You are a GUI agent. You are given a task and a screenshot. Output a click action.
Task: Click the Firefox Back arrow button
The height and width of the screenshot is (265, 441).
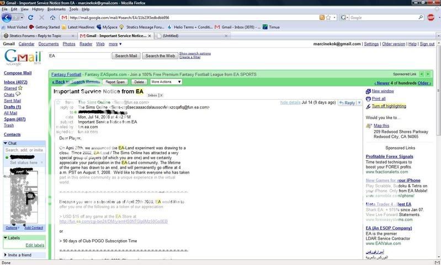coord(7,18)
